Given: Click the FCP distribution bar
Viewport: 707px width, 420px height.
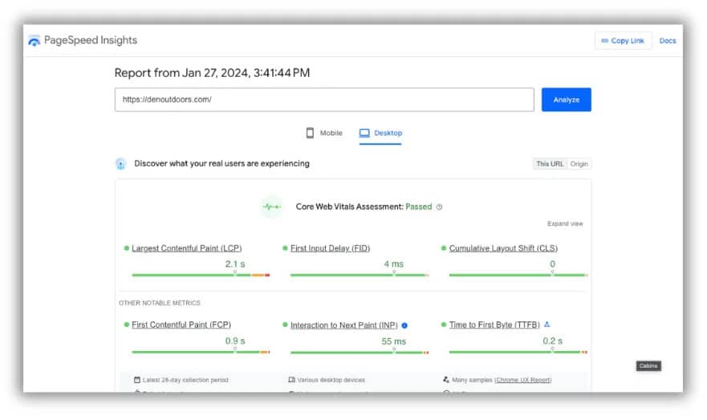Looking at the screenshot, I should pos(201,352).
